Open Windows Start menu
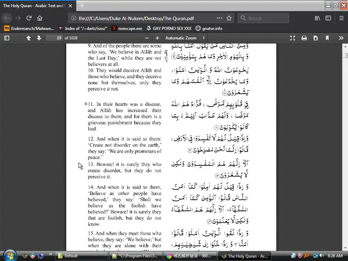 click(10, 256)
